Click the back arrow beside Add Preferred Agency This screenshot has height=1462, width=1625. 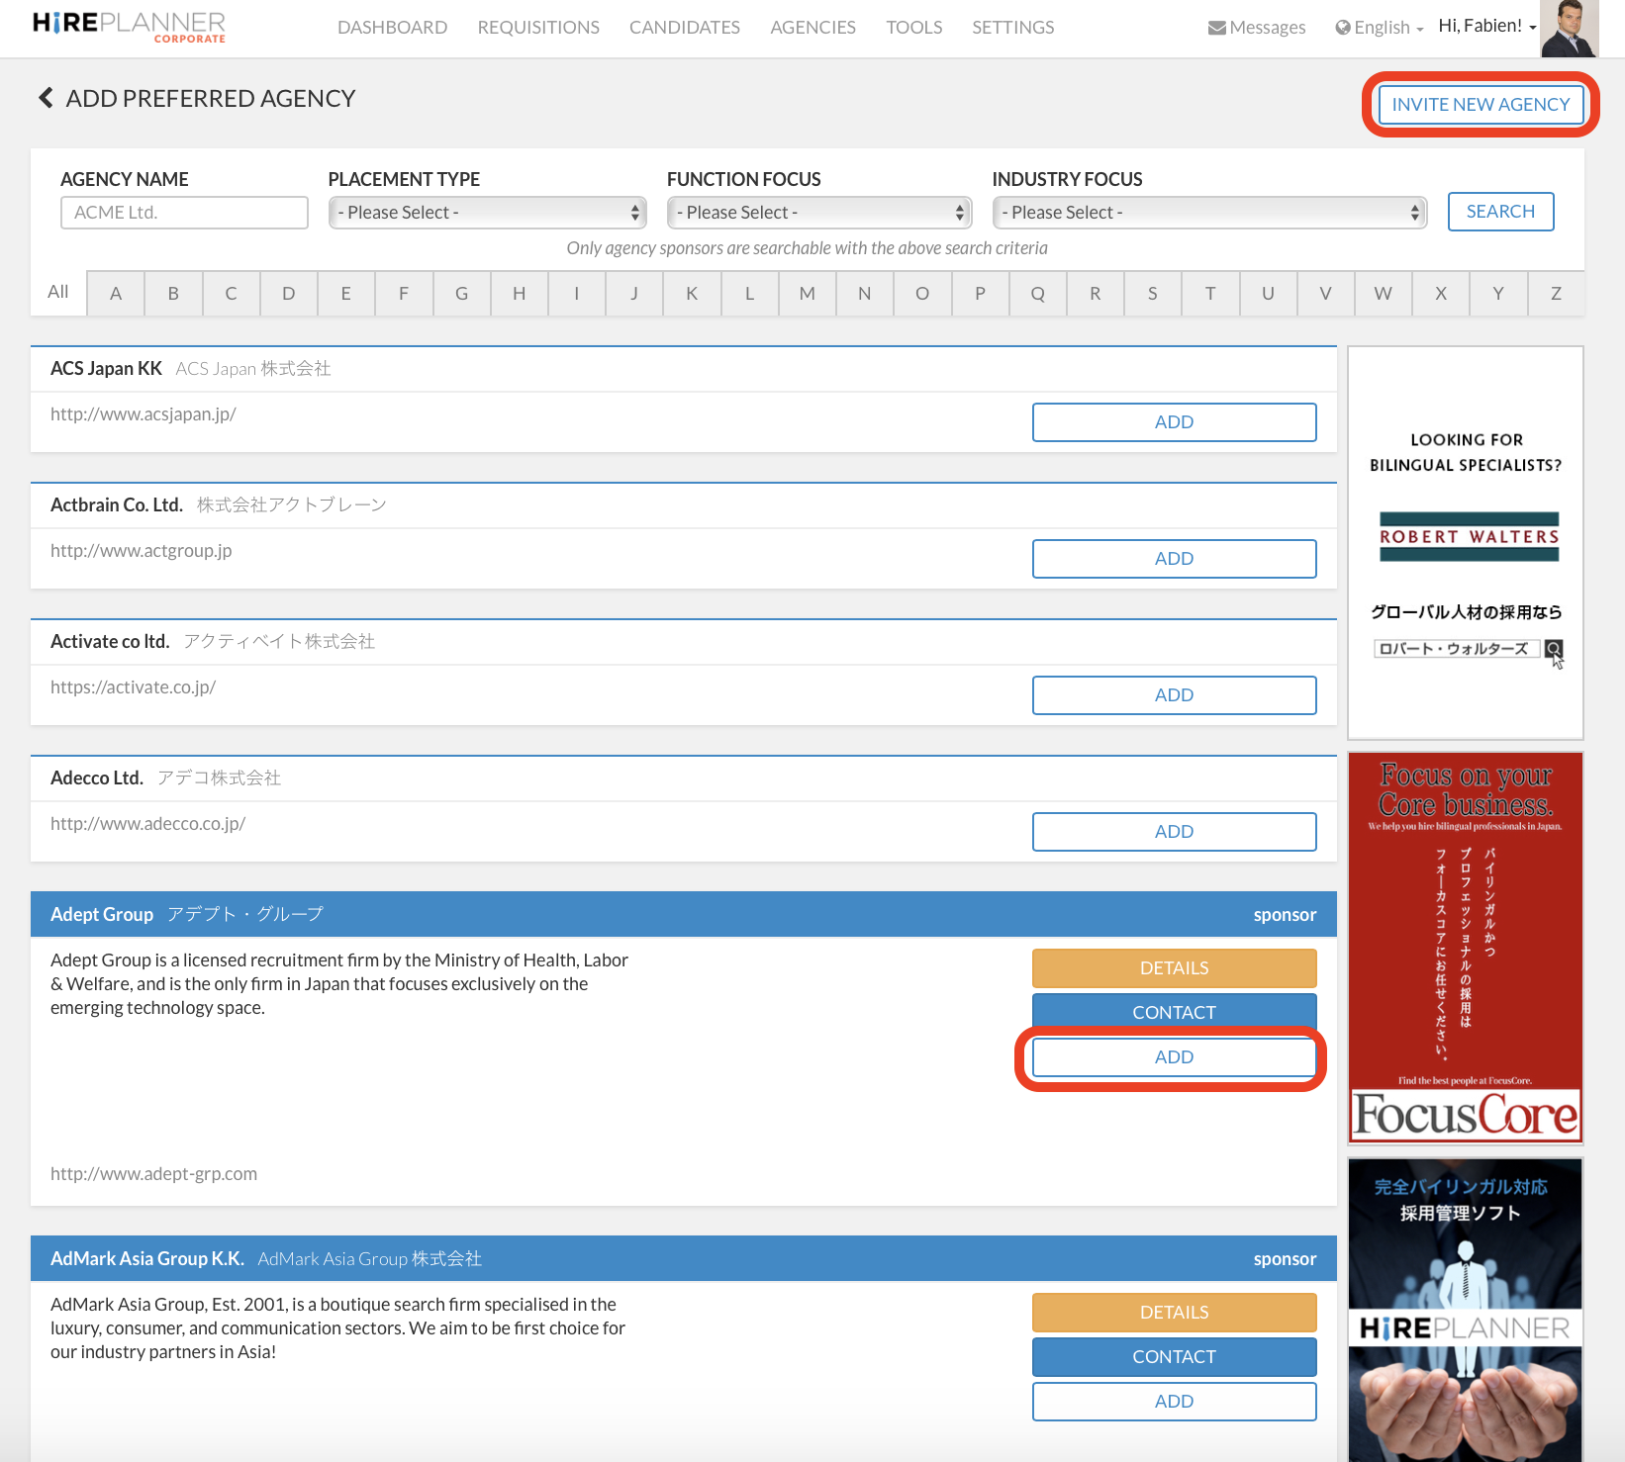(45, 98)
